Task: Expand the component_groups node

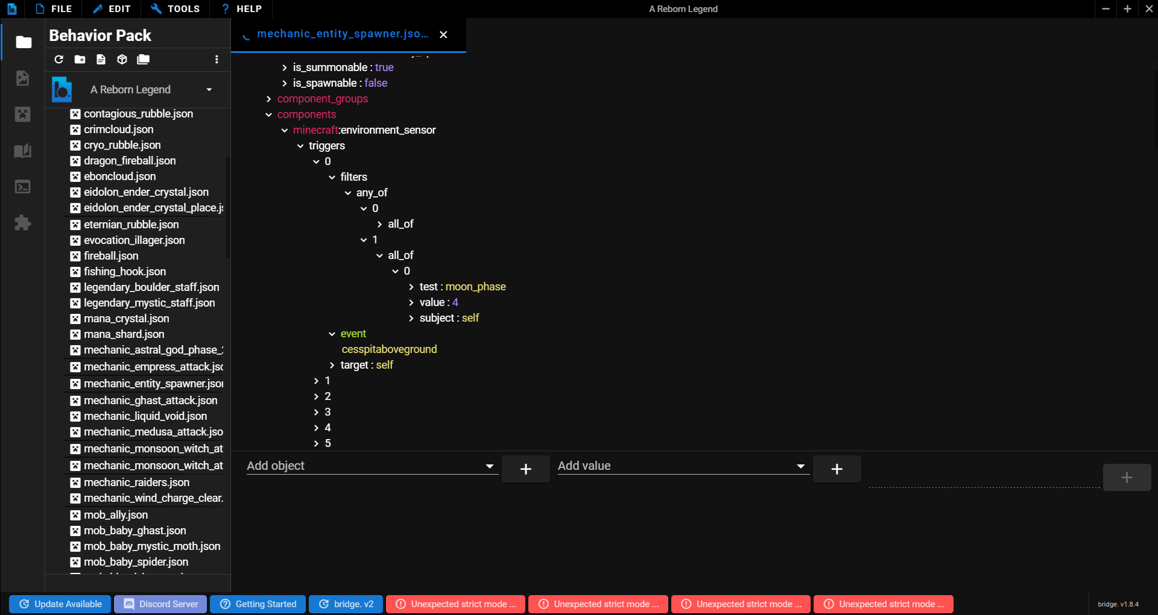Action: click(269, 99)
